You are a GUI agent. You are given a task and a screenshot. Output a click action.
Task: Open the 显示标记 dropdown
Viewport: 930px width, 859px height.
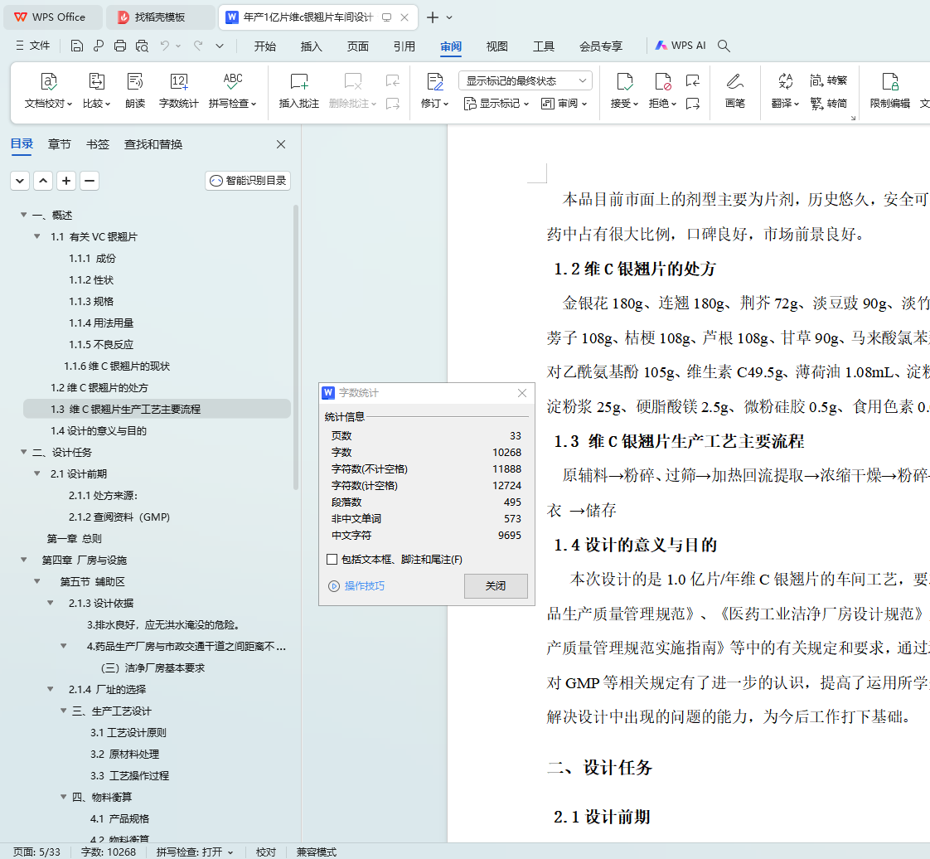[x=496, y=104]
